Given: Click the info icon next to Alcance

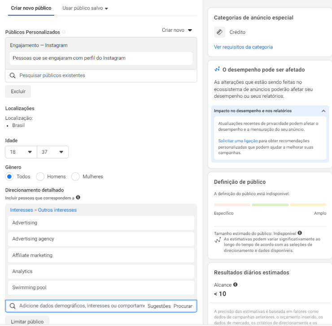Looking at the screenshot, I should click(x=235, y=285).
